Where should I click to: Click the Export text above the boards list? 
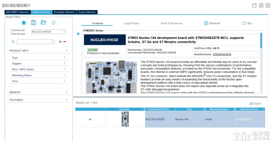[257, 103]
